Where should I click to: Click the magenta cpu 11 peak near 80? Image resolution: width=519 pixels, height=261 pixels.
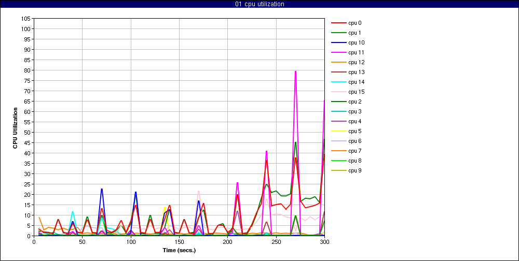pyautogui.click(x=295, y=71)
